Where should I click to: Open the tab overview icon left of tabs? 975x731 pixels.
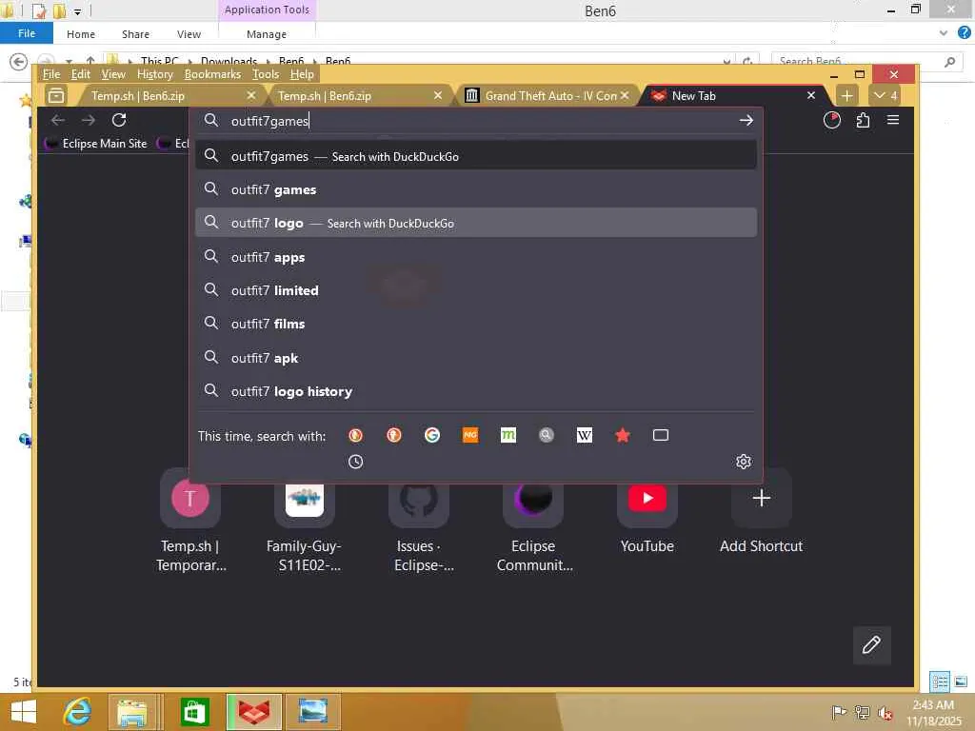[56, 96]
